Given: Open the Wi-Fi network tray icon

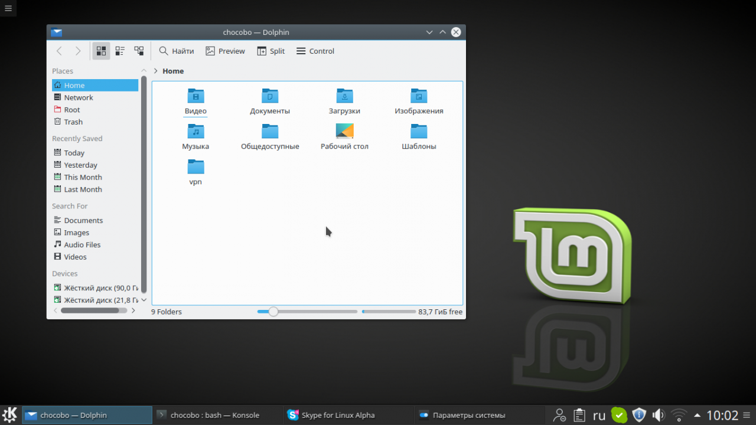Looking at the screenshot, I should point(679,415).
